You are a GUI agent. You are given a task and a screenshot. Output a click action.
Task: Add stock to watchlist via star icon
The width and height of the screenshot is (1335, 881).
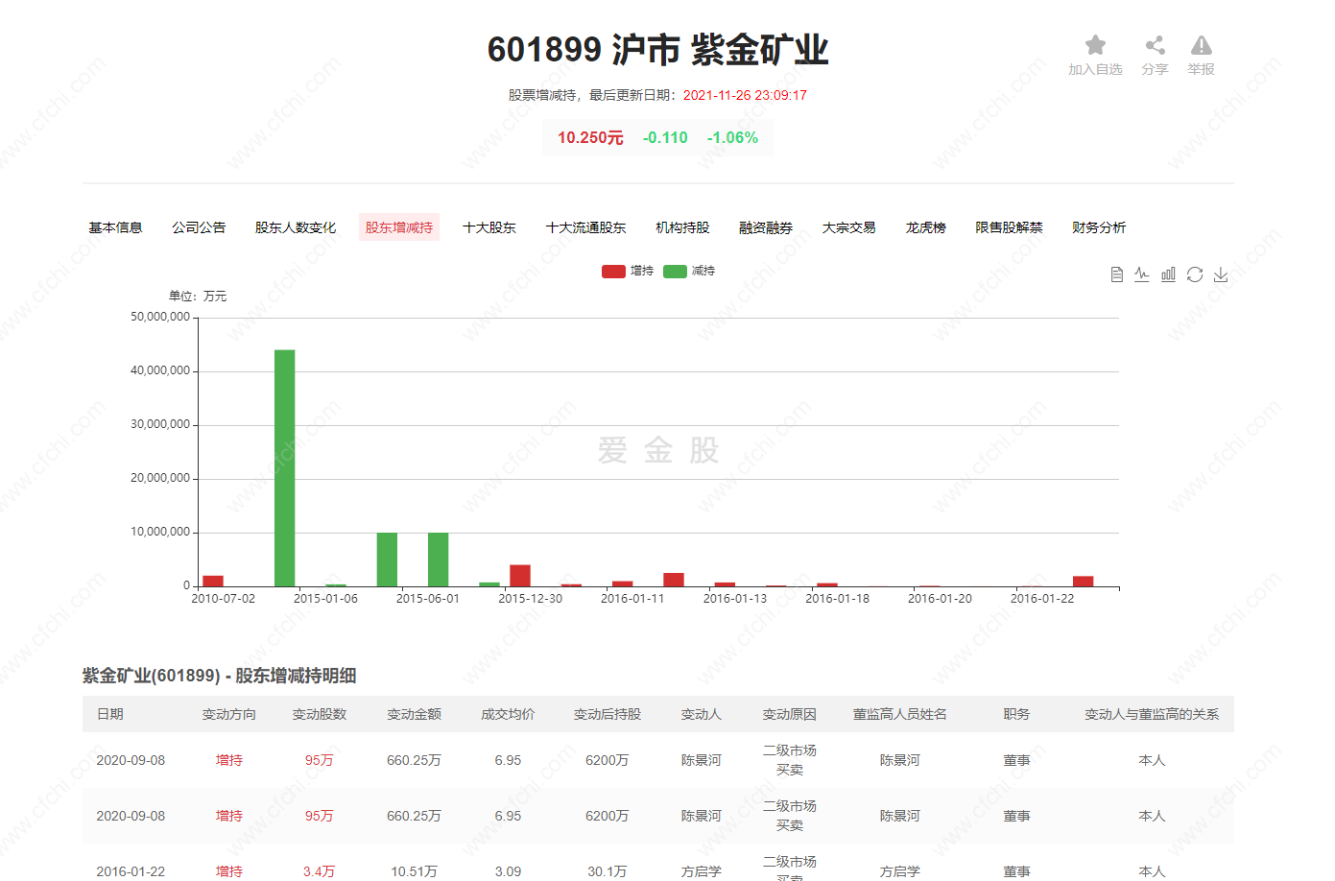coord(1095,45)
